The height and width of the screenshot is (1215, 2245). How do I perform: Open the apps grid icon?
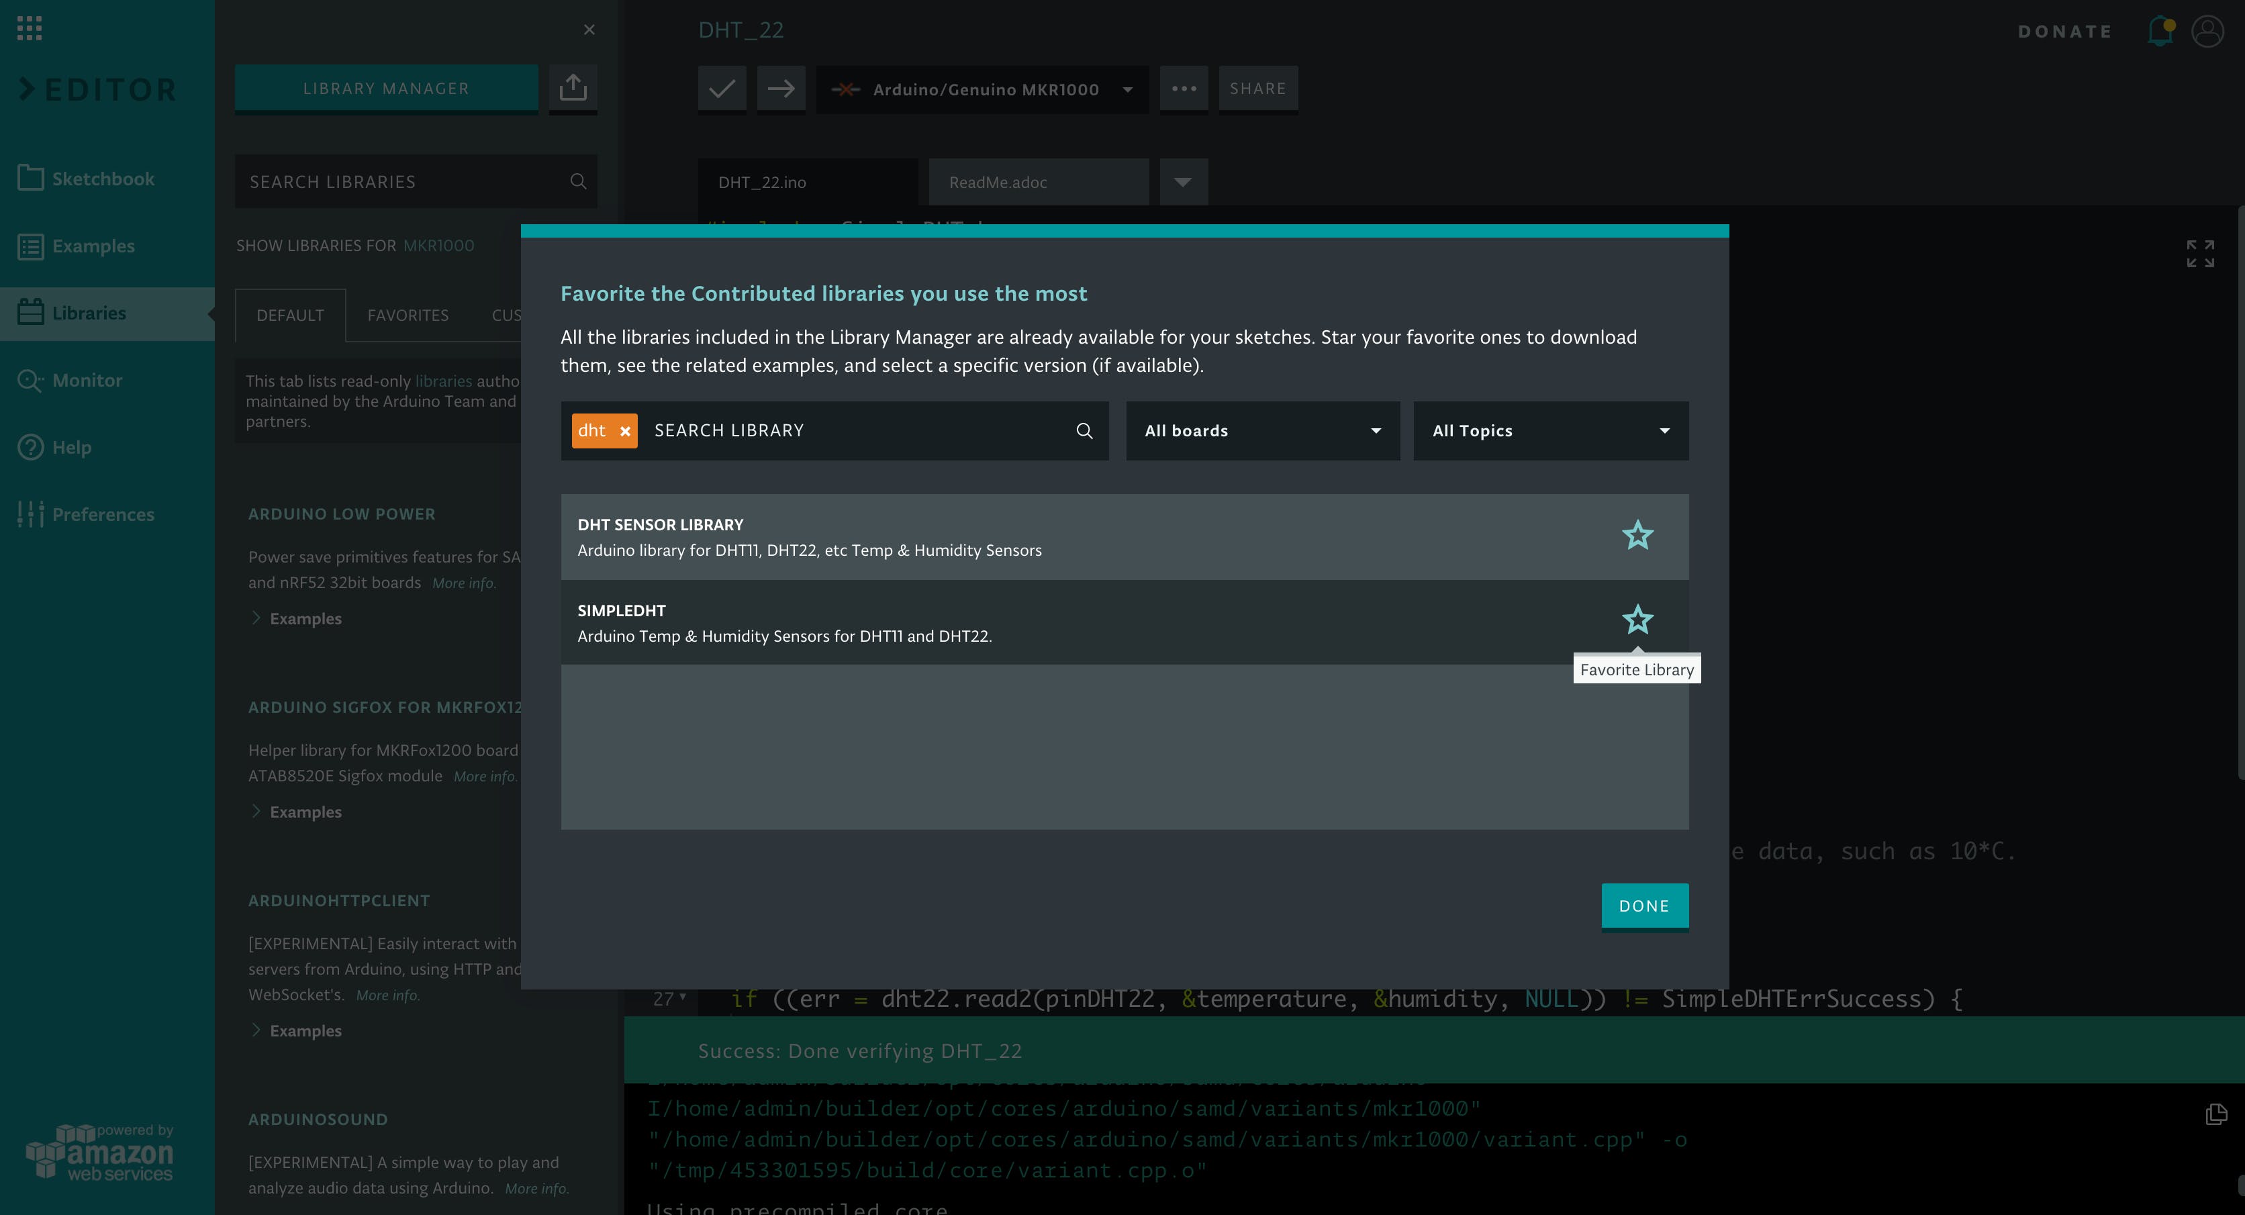tap(30, 29)
